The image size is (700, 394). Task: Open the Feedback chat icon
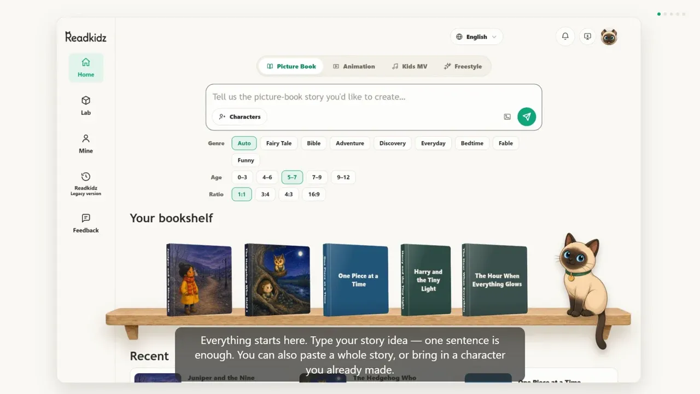pos(86,218)
